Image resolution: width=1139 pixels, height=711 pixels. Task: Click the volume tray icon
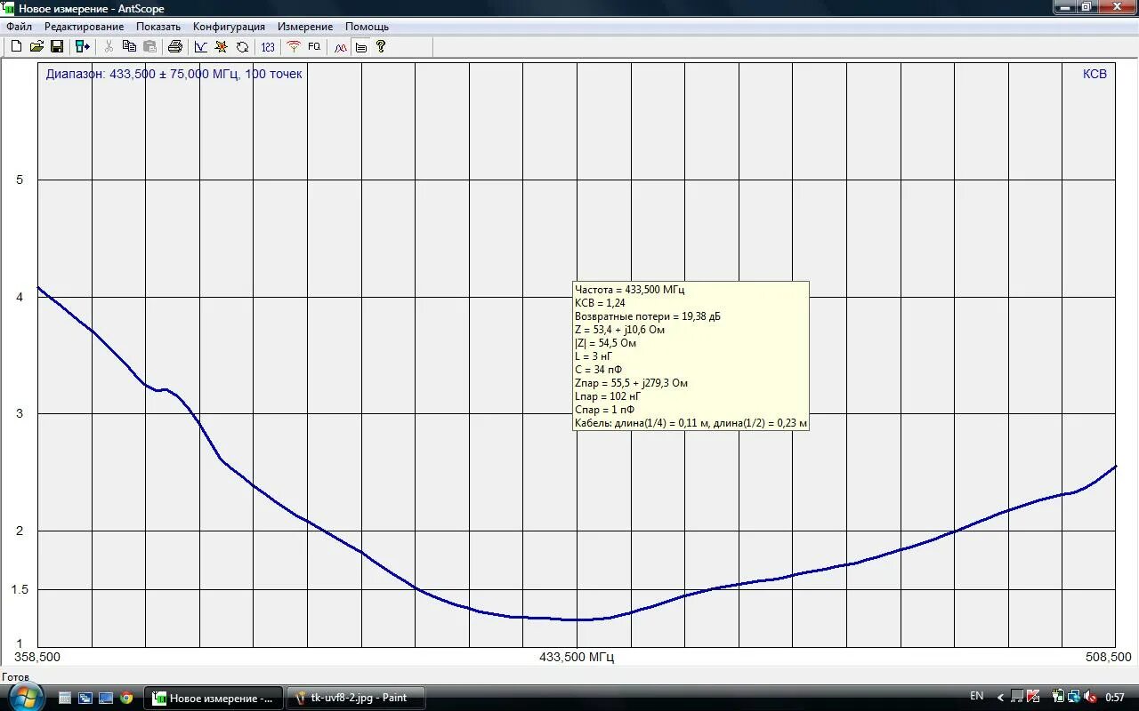(1090, 698)
